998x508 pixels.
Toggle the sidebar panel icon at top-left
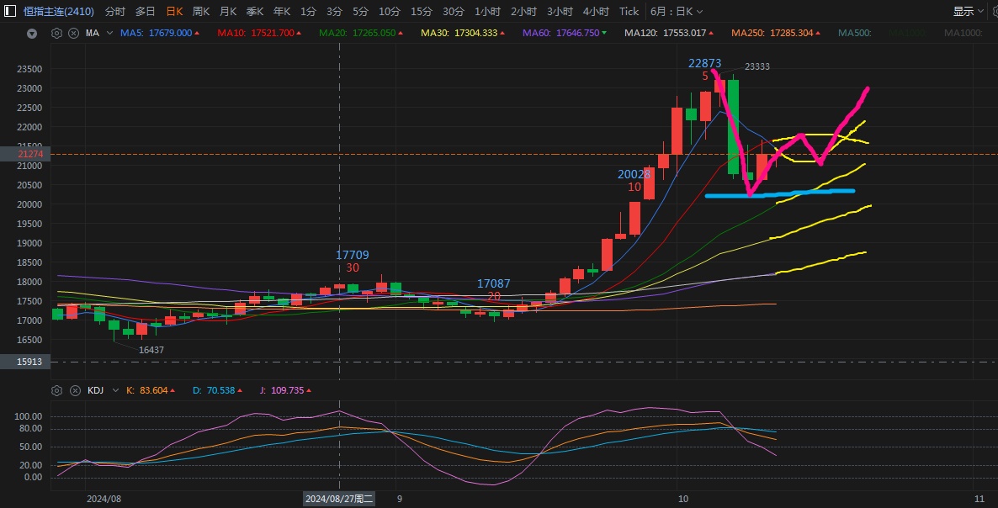coord(9,12)
